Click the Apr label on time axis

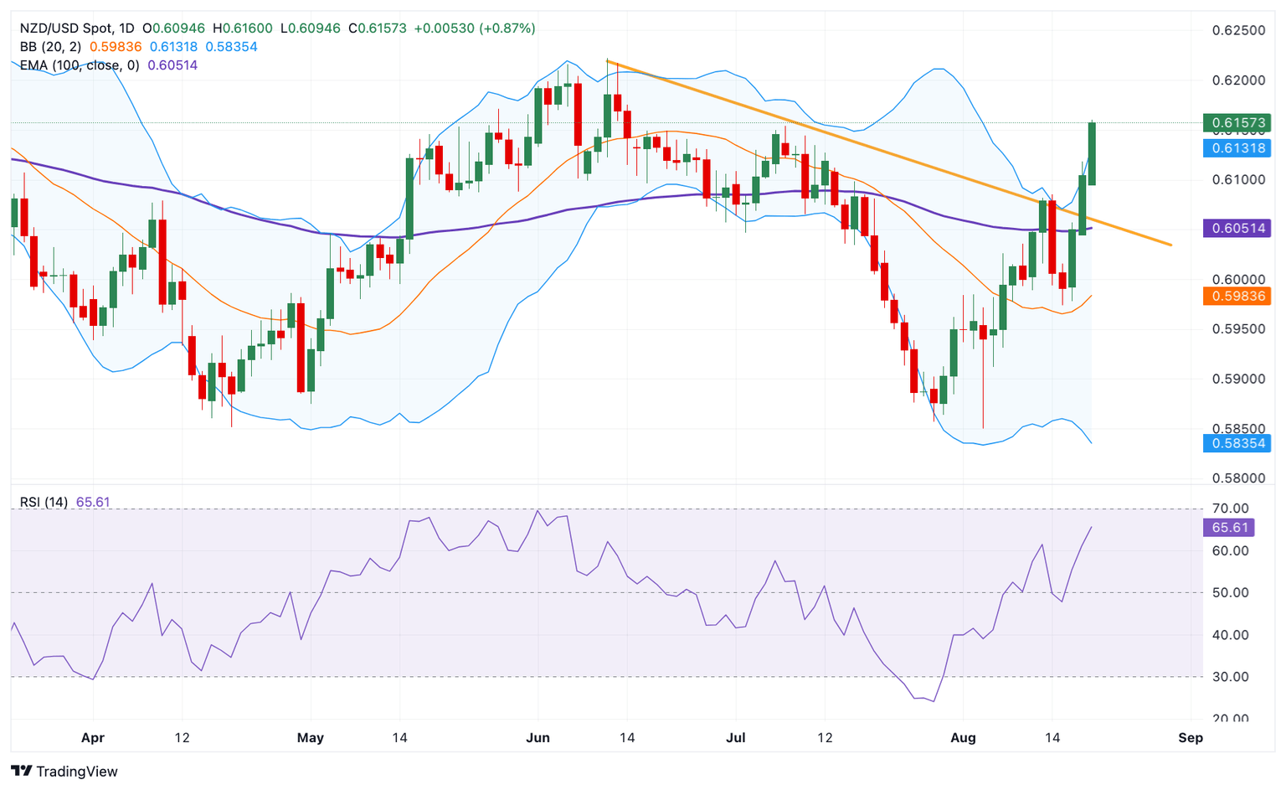93,738
